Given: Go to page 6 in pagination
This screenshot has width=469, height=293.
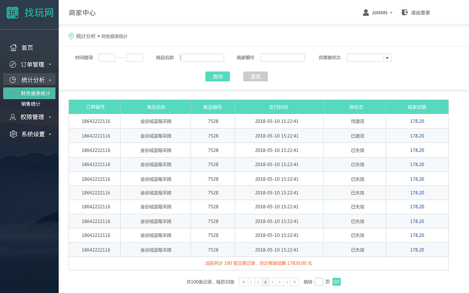Looking at the screenshot, I should coord(287,282).
